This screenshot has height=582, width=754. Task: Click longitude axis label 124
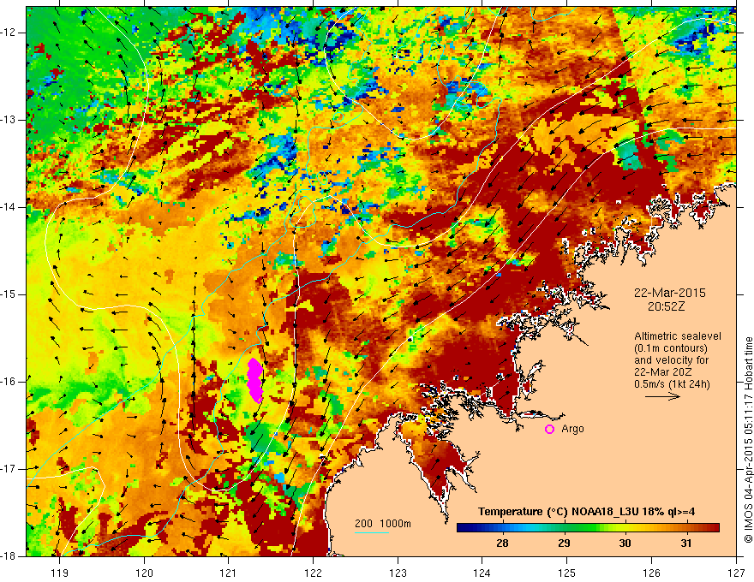pyautogui.click(x=482, y=573)
